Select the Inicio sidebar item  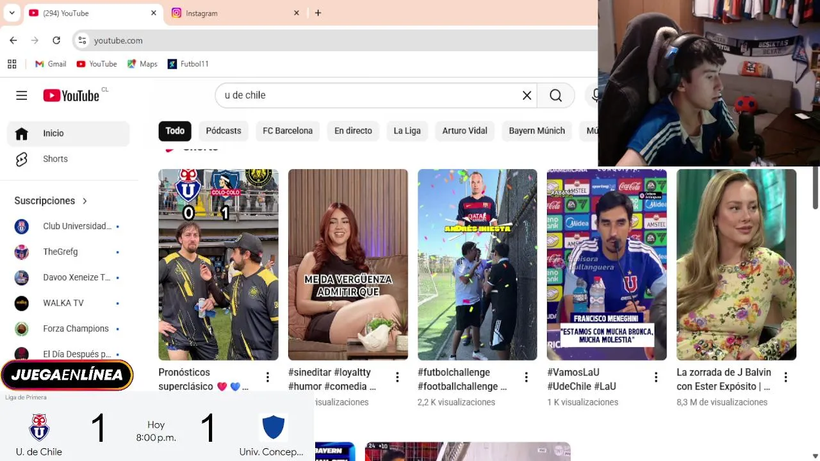pyautogui.click(x=69, y=133)
